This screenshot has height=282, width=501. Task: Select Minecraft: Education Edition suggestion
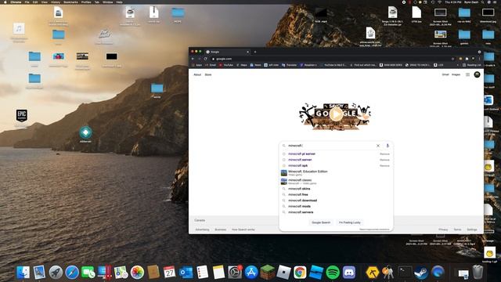[336, 173]
